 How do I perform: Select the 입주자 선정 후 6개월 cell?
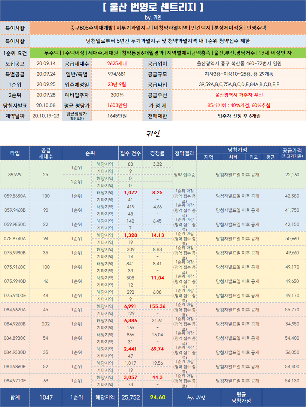[239, 116]
